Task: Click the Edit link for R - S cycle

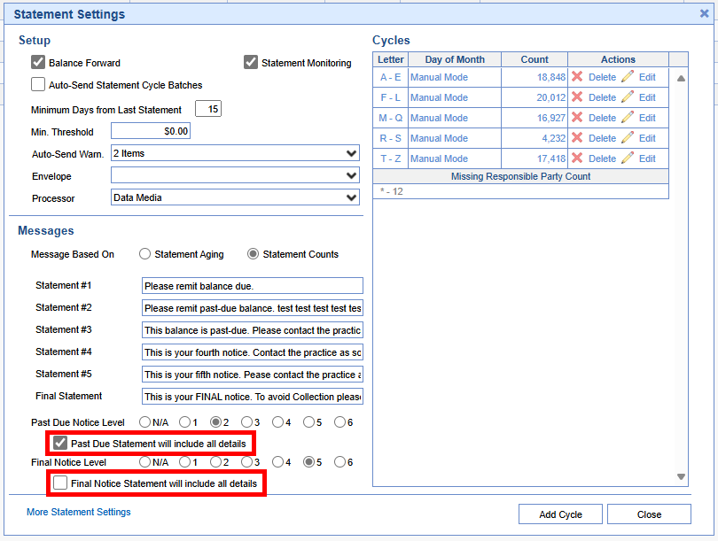Action: pos(647,138)
